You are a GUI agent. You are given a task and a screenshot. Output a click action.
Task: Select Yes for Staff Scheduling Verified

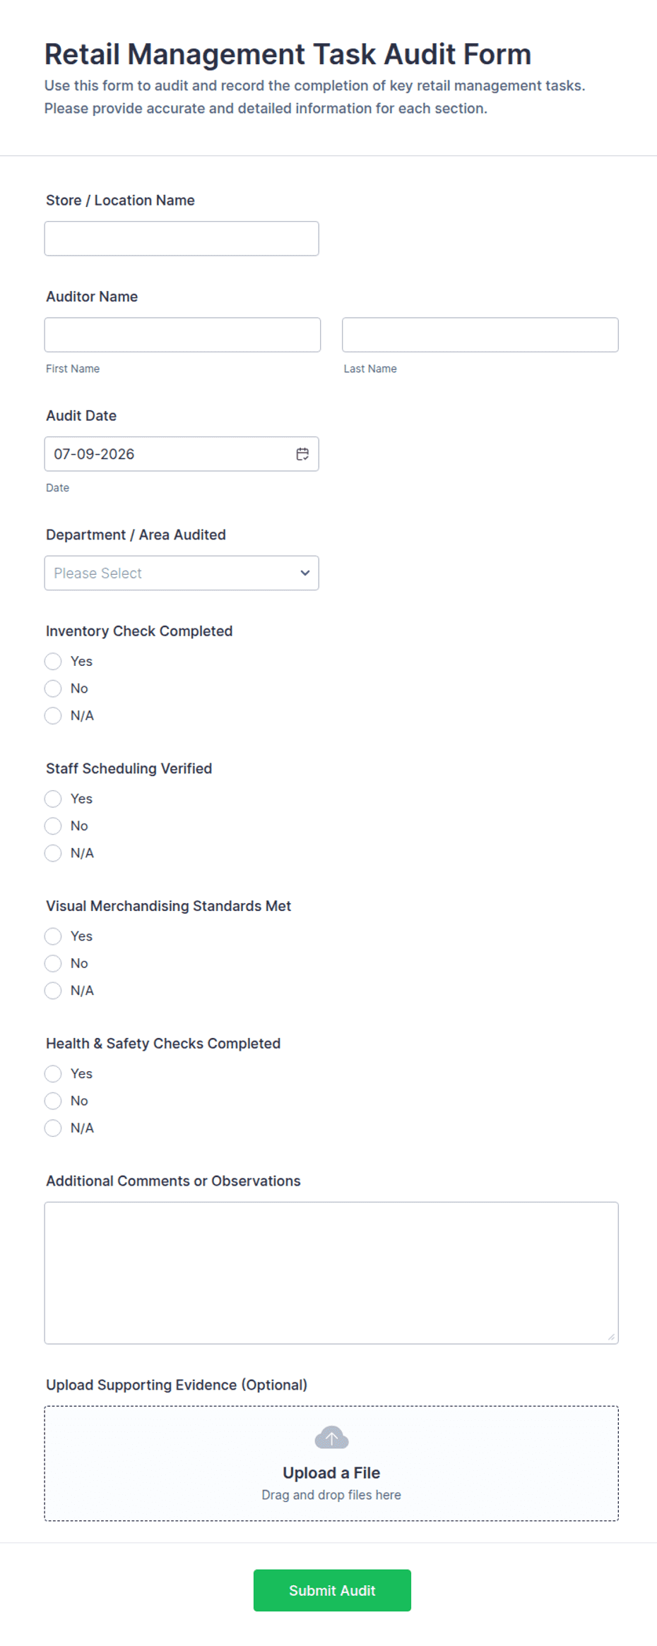pyautogui.click(x=53, y=799)
